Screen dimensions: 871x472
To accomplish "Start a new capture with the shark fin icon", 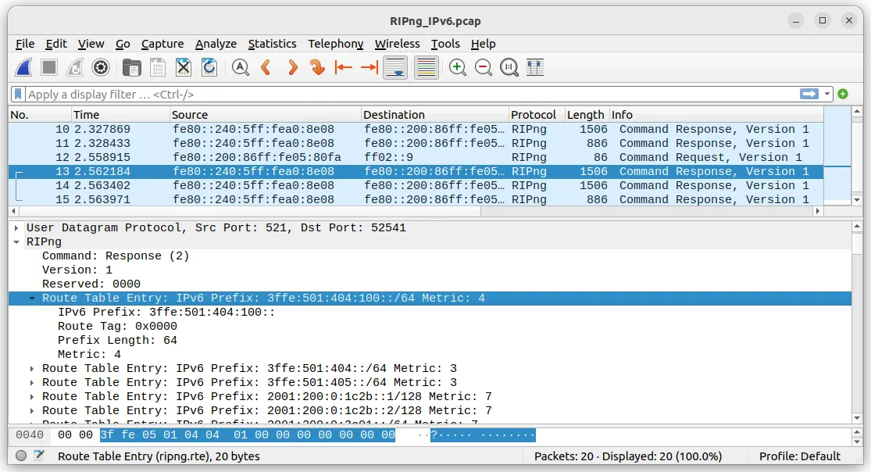I will pos(24,68).
